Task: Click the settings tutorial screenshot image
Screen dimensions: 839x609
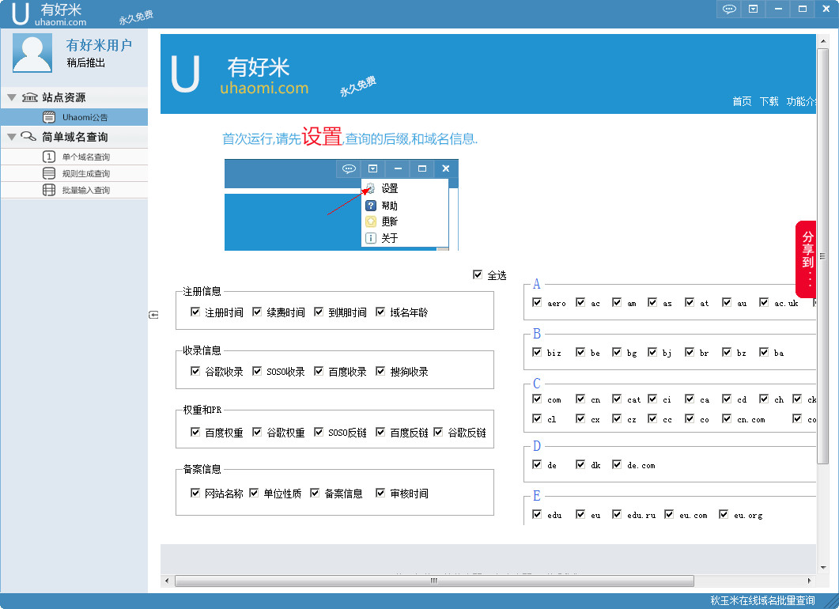Action: [x=342, y=205]
